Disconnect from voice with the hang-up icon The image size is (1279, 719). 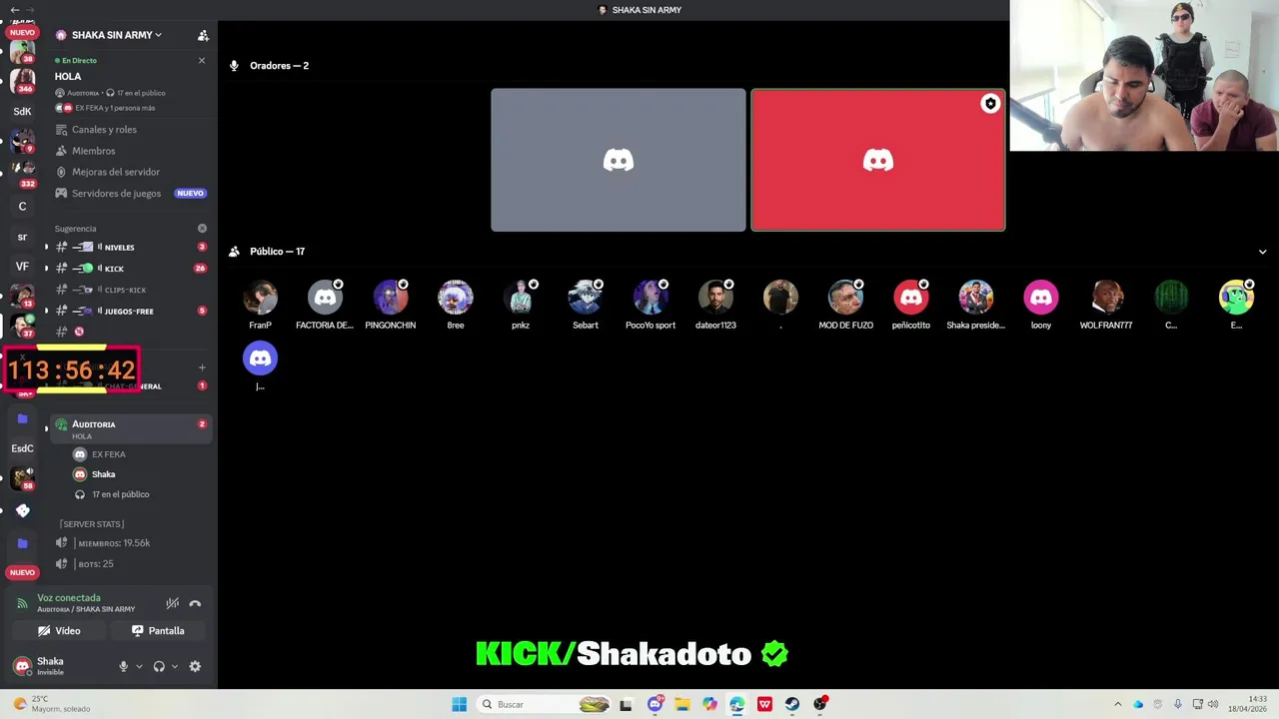point(195,603)
